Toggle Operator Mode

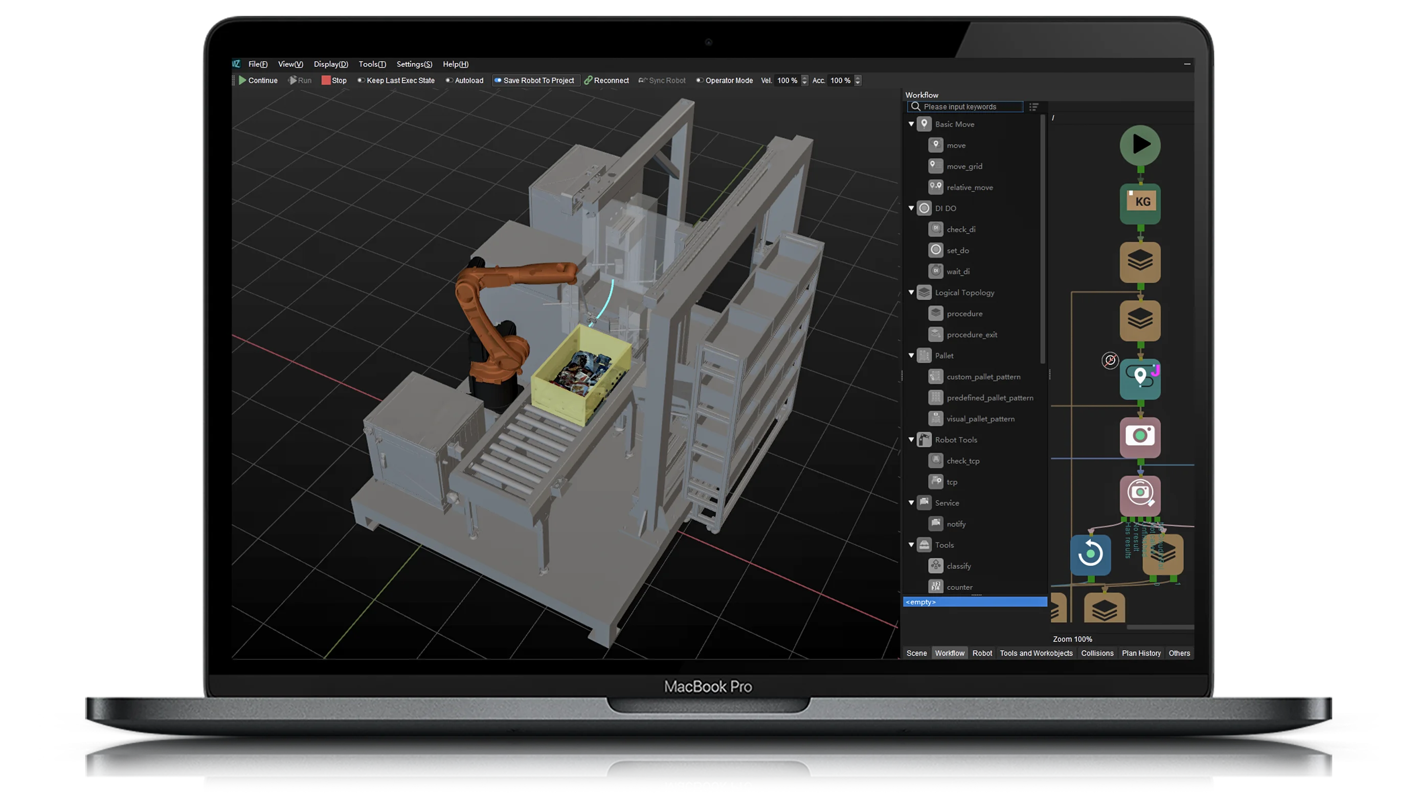tap(725, 80)
